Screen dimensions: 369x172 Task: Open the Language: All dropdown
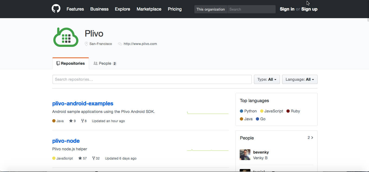pos(299,79)
